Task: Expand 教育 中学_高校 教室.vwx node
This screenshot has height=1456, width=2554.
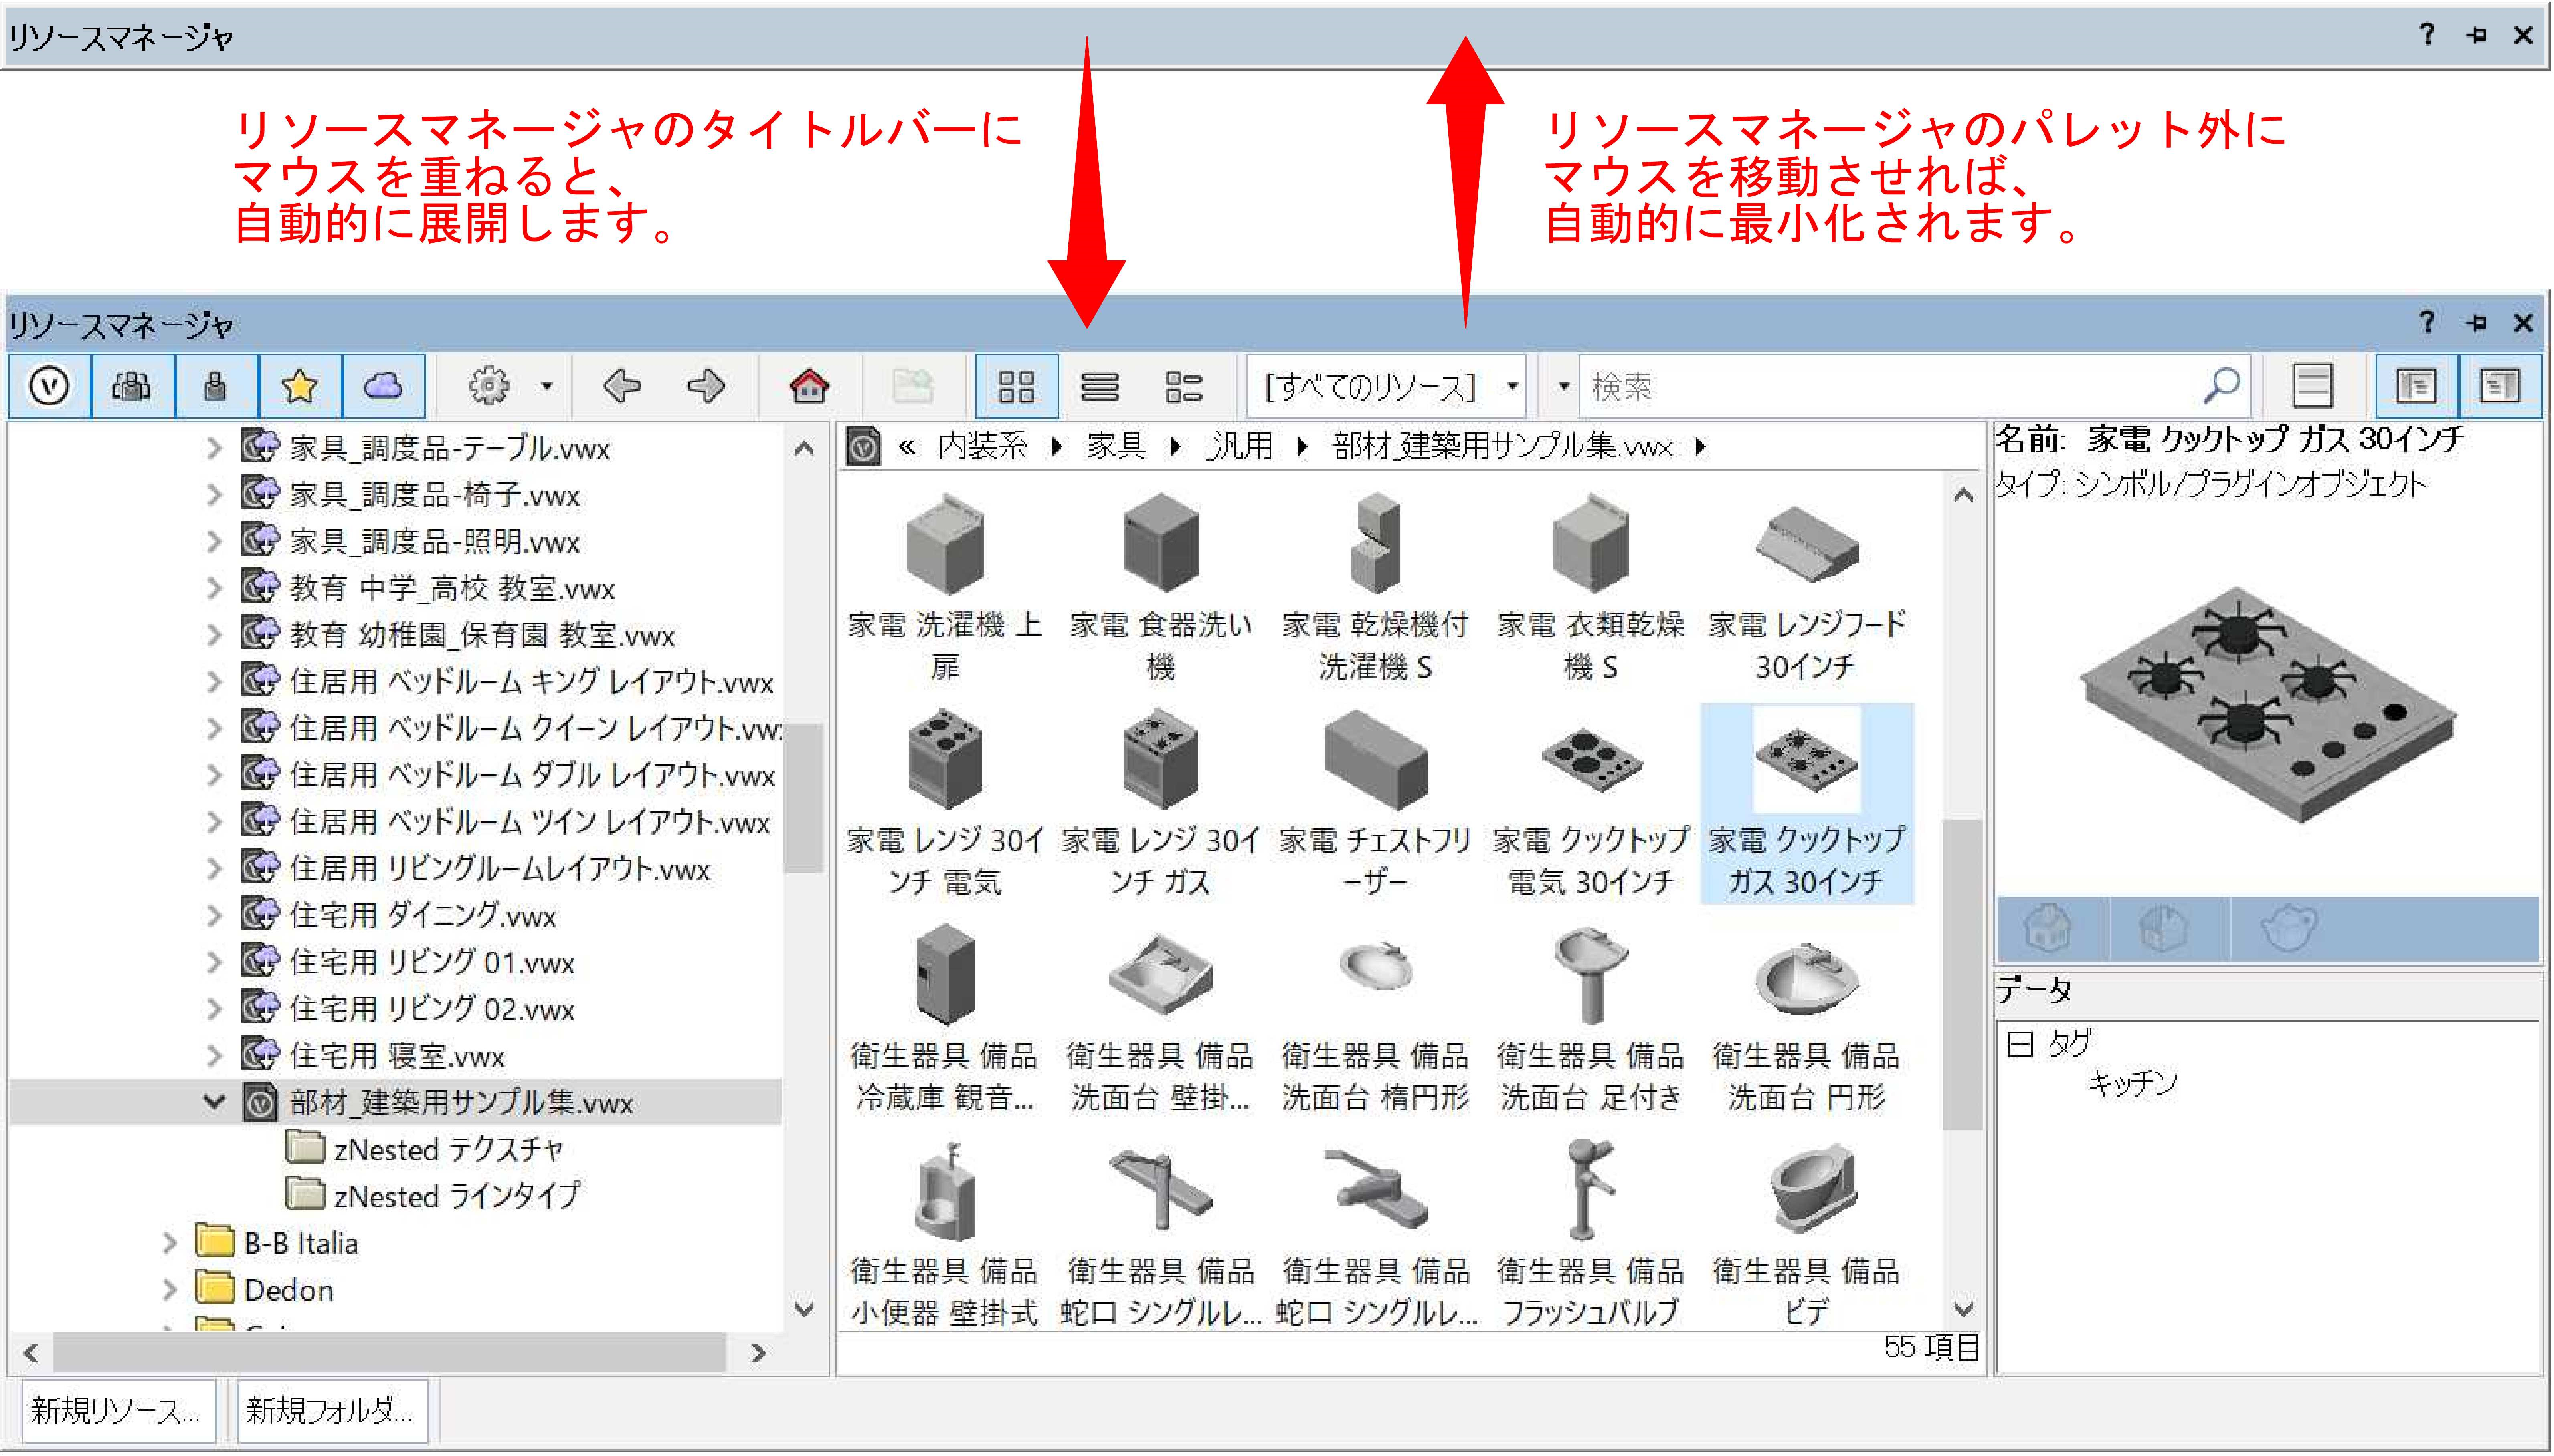Action: (214, 588)
